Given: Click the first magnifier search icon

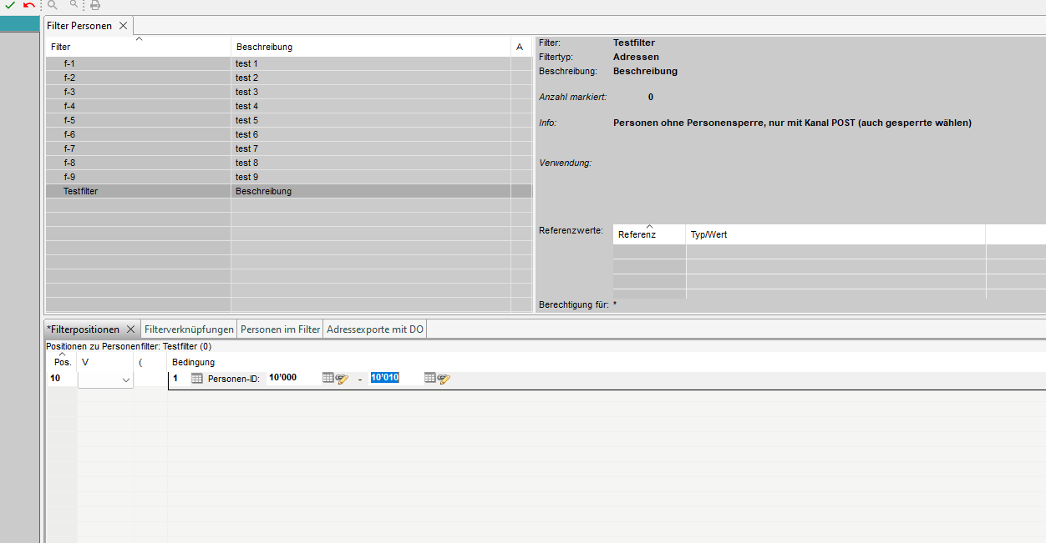Looking at the screenshot, I should pos(53,5).
